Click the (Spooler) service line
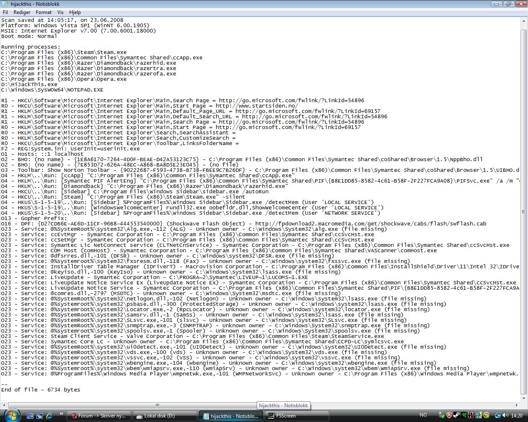The width and height of the screenshot is (528, 422). (210, 331)
